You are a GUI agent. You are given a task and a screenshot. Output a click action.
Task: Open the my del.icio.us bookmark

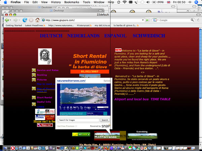tap(102, 26)
